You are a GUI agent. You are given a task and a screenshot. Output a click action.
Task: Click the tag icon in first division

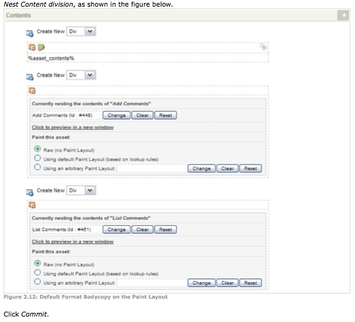tap(263, 47)
